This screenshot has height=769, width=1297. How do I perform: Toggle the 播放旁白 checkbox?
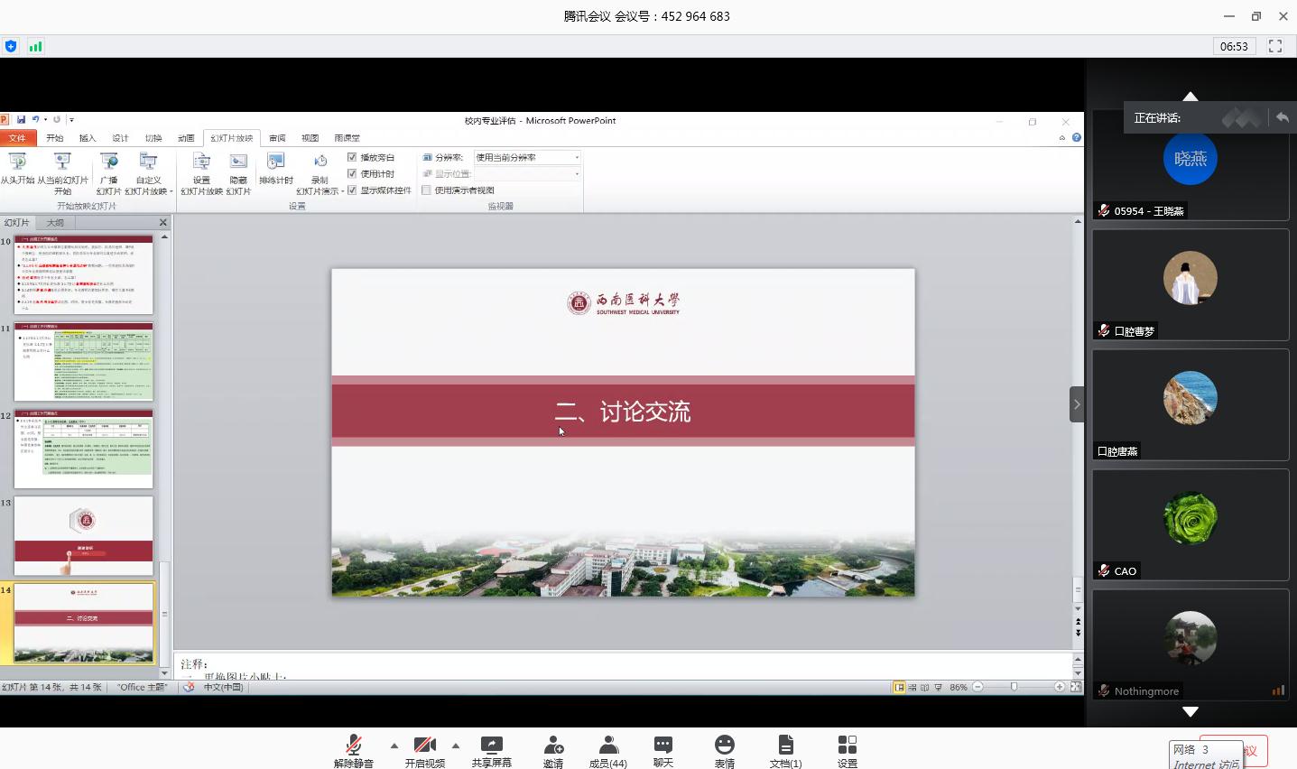pos(352,157)
